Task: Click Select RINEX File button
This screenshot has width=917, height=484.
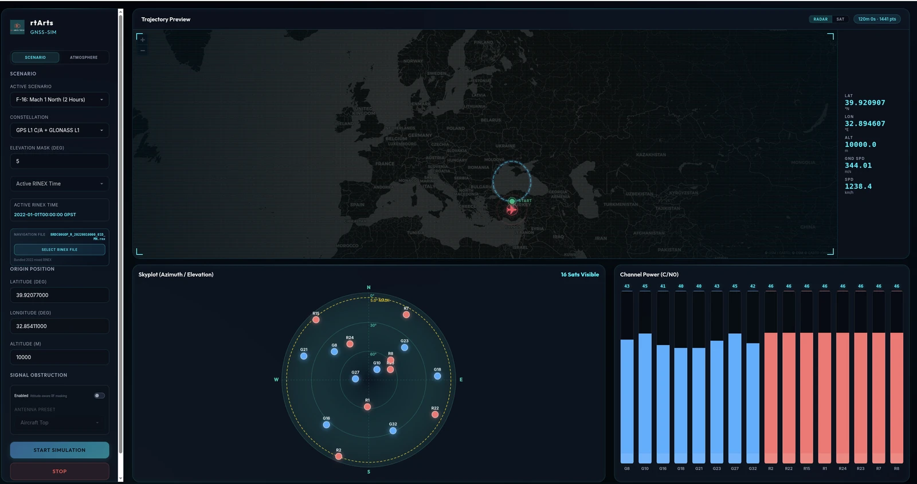Action: [60, 249]
